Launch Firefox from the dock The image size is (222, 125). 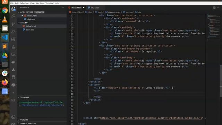click(5, 82)
